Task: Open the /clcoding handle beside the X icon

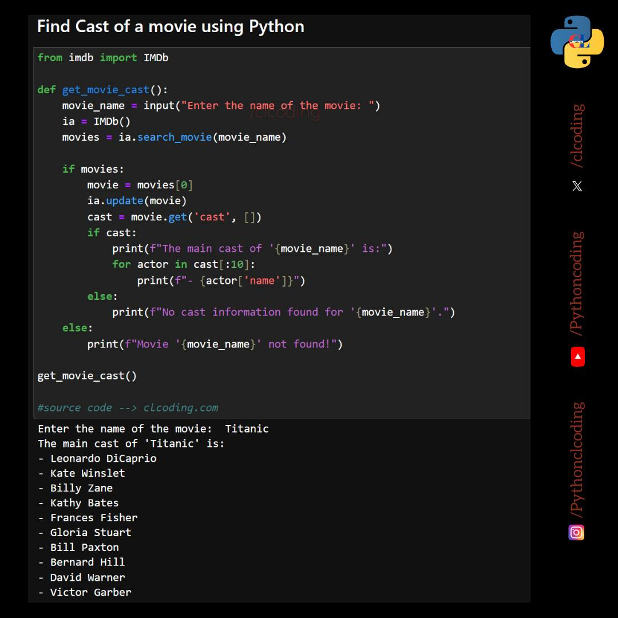Action: point(577,136)
